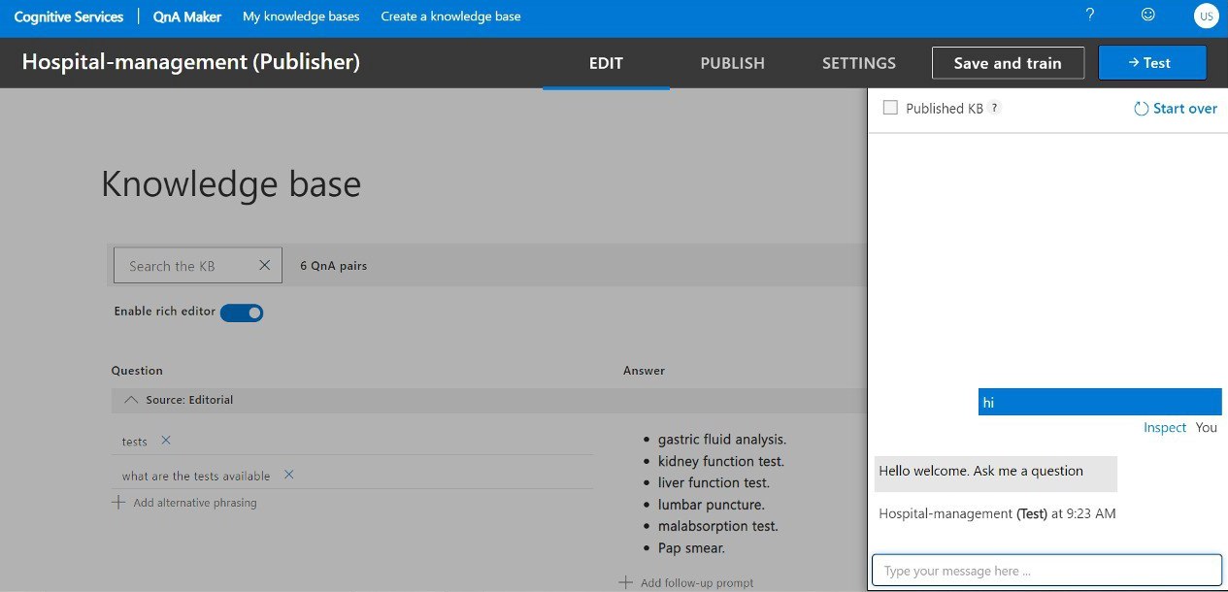Open the help question mark icon
1228x592 pixels.
tap(1090, 15)
